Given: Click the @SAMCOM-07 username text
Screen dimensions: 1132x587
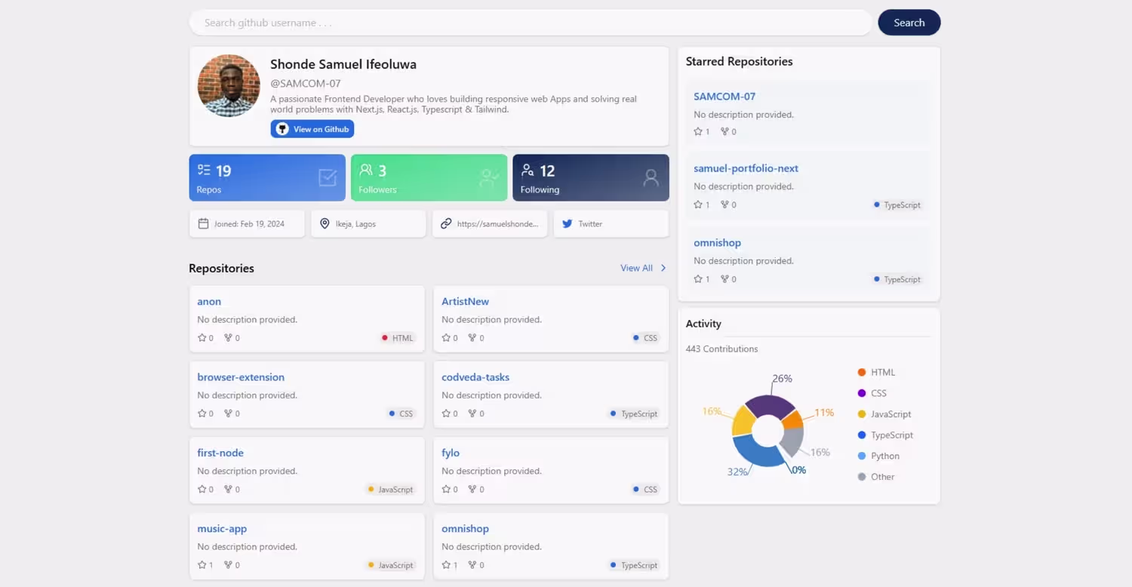Looking at the screenshot, I should coord(306,84).
